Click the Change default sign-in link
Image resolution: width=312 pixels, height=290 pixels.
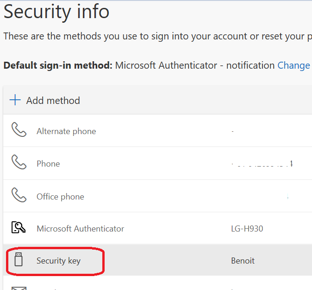pyautogui.click(x=293, y=65)
